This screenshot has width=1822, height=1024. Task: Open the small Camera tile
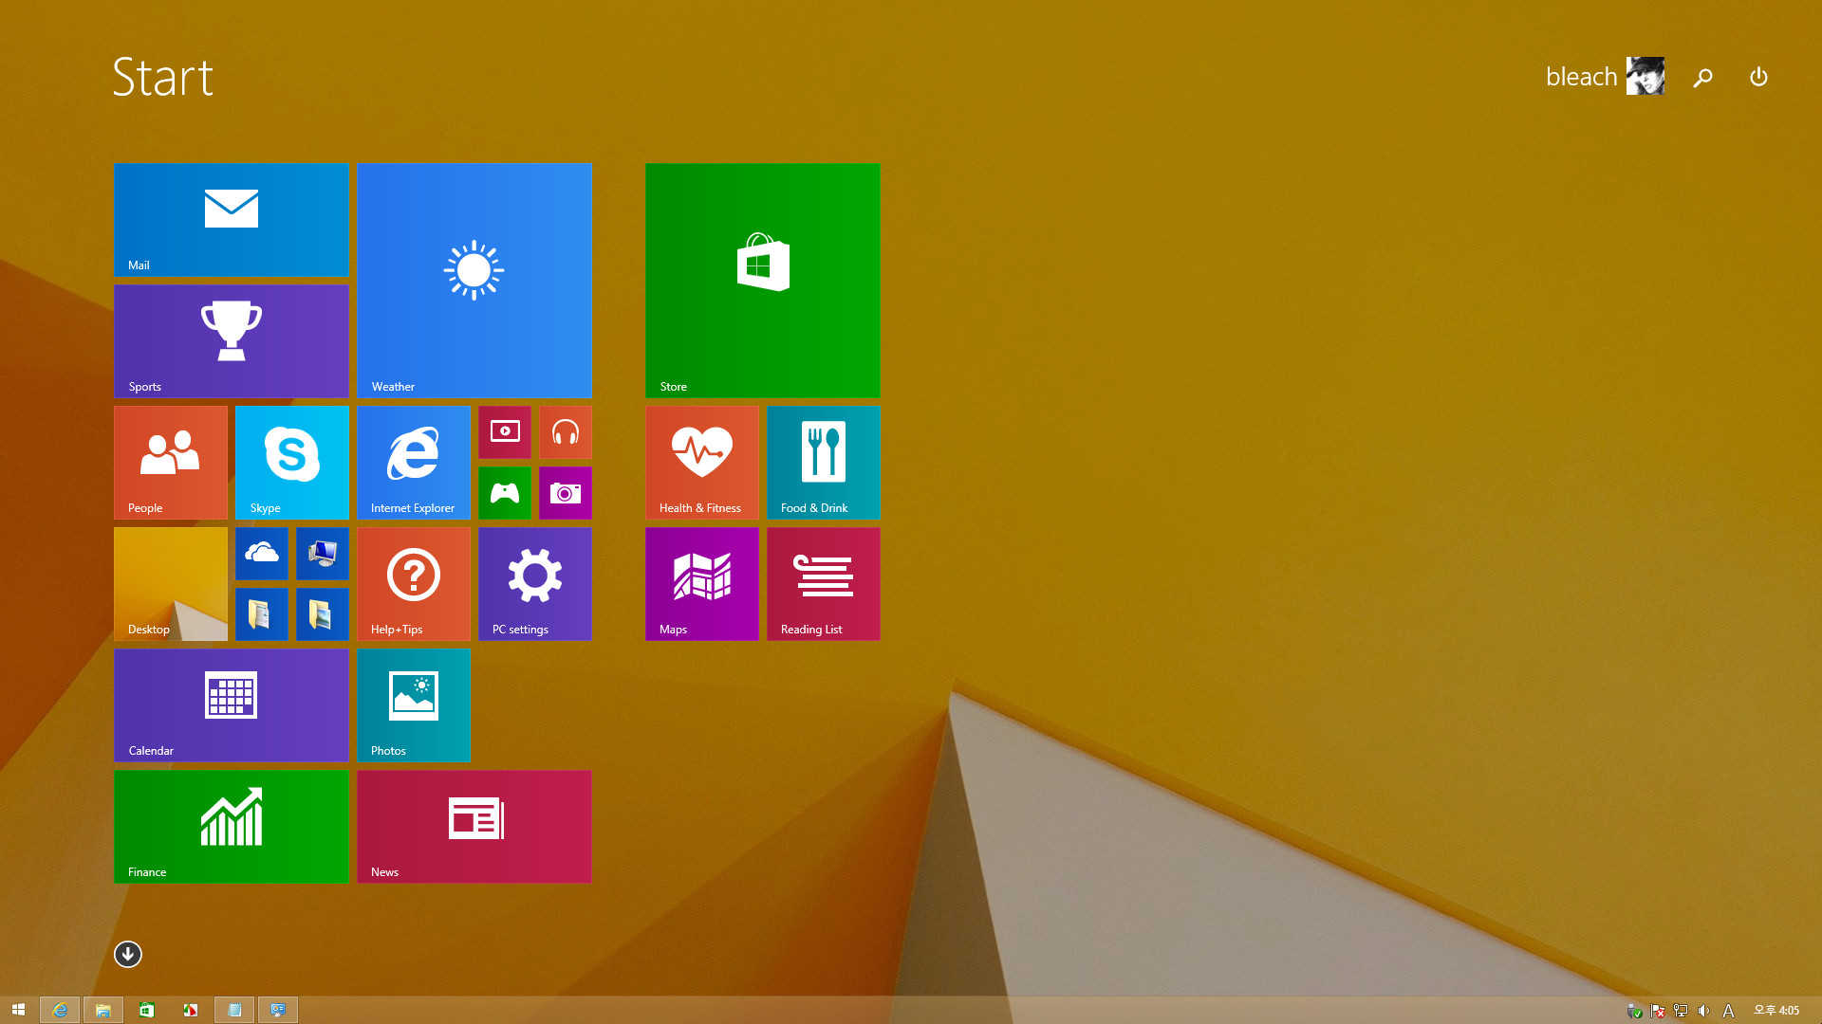coord(566,493)
